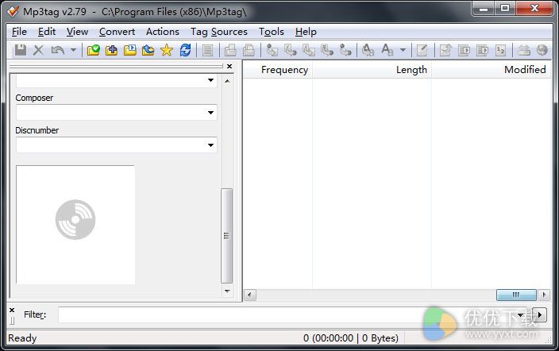Open extended tags with the pencil-page icon
The height and width of the screenshot is (351, 559).
coord(422,50)
